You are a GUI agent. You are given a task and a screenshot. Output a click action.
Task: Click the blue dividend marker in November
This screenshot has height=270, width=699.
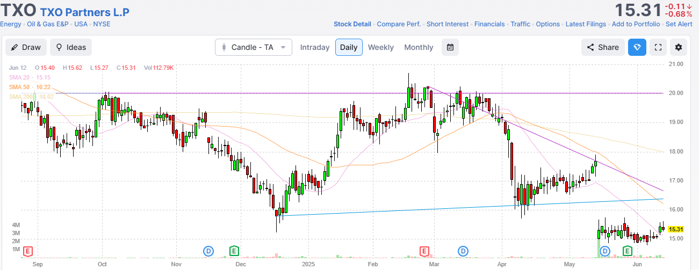tap(208, 251)
